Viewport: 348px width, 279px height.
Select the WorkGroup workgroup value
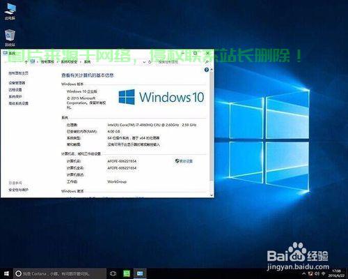point(117,181)
